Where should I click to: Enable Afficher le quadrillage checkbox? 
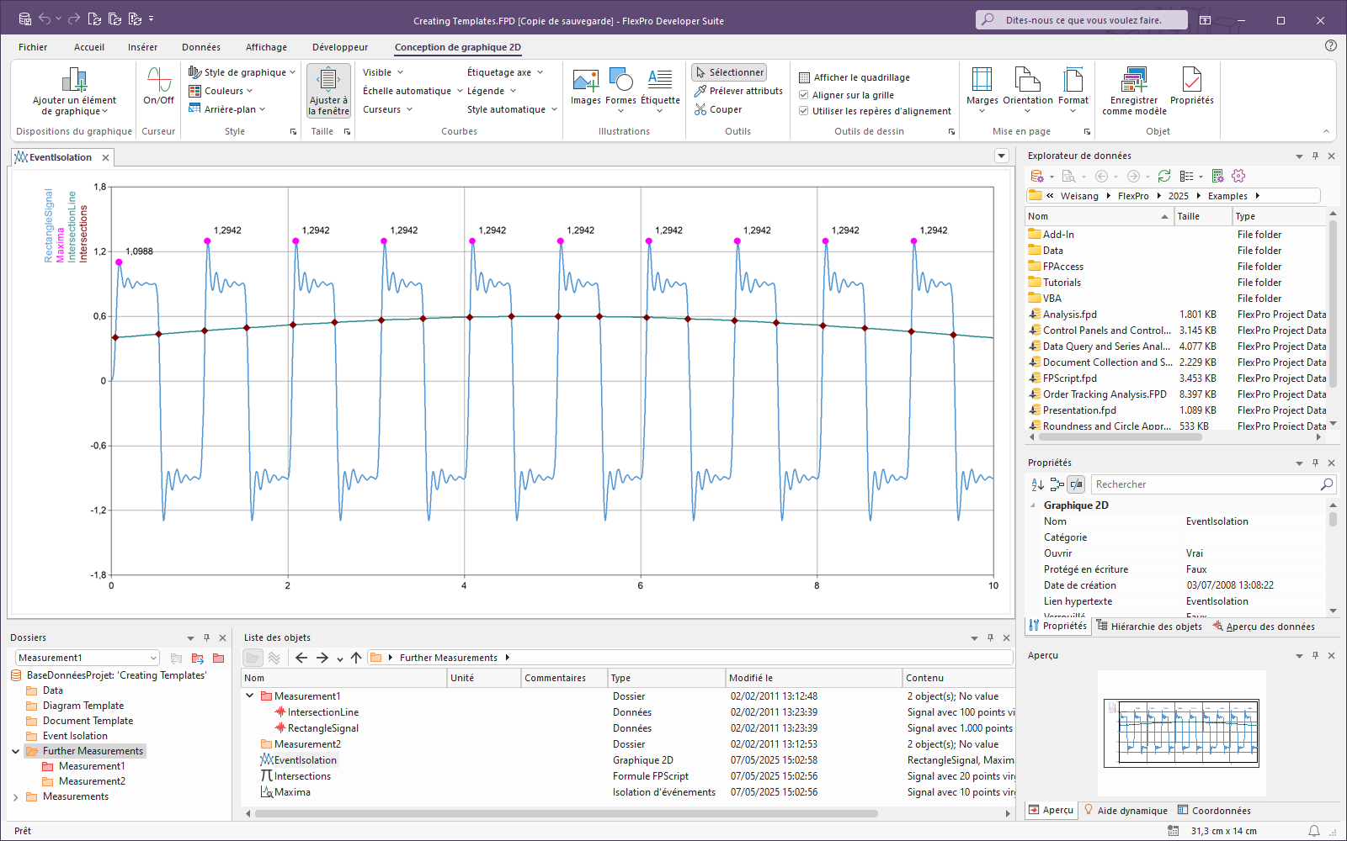804,77
